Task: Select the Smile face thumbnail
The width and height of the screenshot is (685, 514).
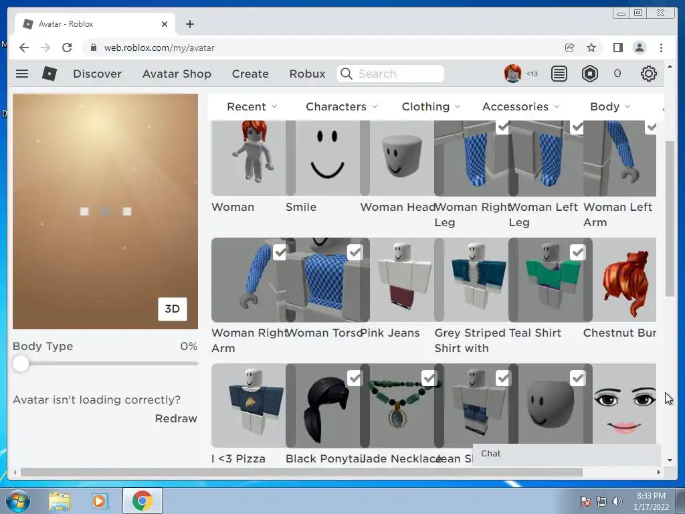Action: (327, 158)
